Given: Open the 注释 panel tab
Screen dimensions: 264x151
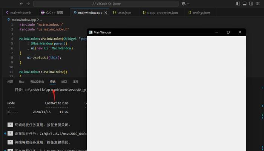Looking at the screenshot, I should coord(75,82).
